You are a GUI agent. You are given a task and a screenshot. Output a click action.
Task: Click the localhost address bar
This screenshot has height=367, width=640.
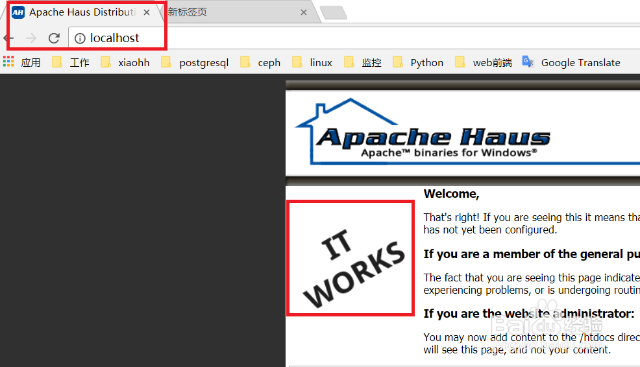pyautogui.click(x=354, y=38)
